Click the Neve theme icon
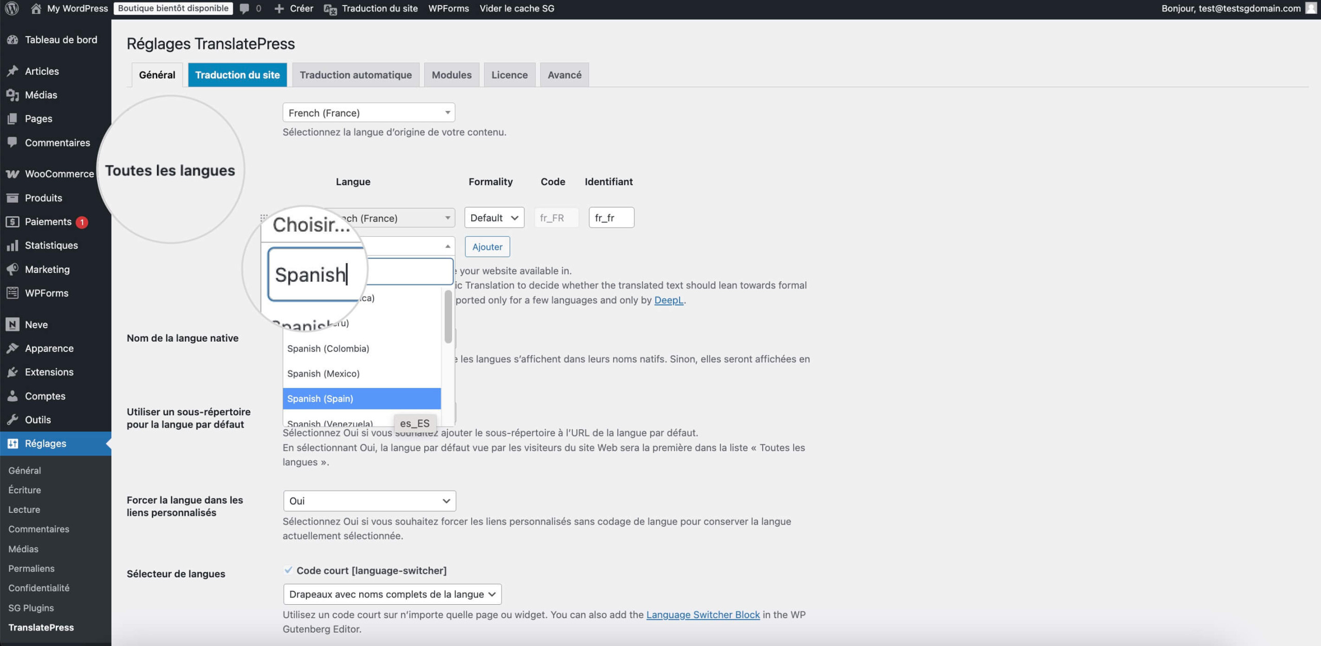 coord(13,324)
